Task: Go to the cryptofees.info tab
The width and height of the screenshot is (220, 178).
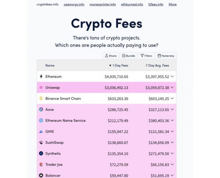Action: pyautogui.click(x=47, y=4)
